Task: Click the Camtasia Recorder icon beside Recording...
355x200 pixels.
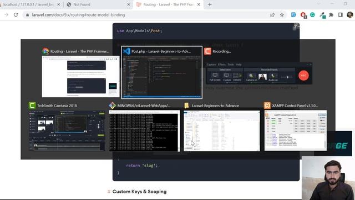Action: click(207, 51)
